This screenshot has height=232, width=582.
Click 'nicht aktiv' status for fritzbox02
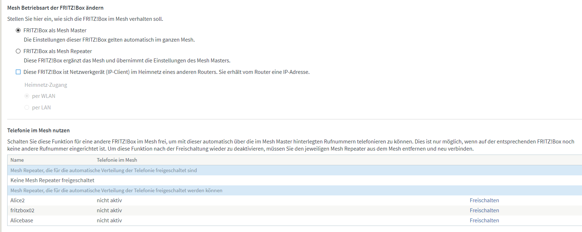pos(109,210)
